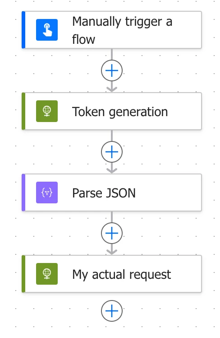
Task: Click the purple Parse JSON braces icon
Action: tap(47, 192)
